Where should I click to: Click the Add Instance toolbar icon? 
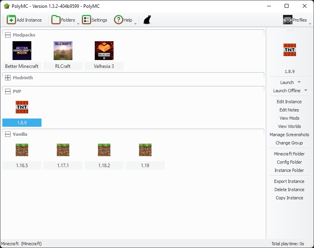11,20
